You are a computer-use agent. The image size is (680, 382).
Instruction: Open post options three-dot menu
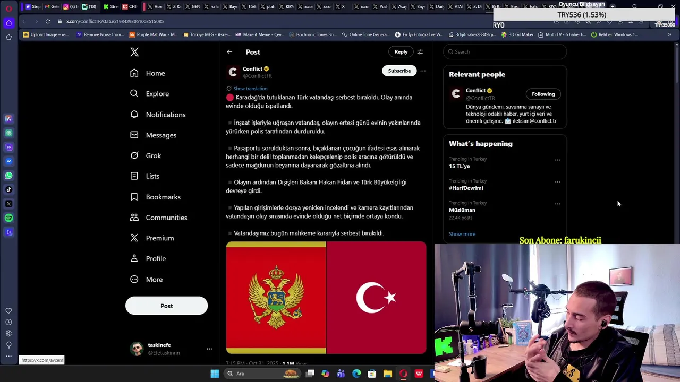[423, 71]
